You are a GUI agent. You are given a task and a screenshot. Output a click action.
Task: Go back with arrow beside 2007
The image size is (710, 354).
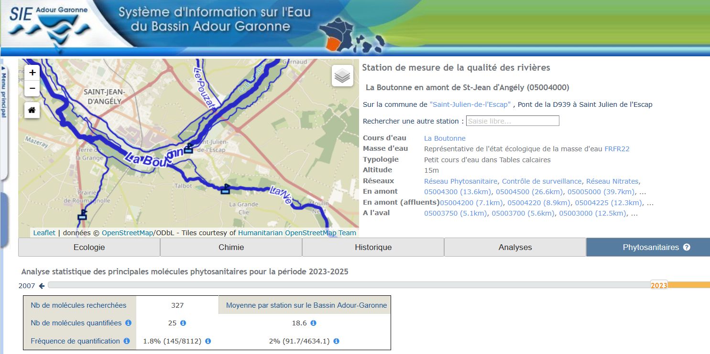pos(42,286)
